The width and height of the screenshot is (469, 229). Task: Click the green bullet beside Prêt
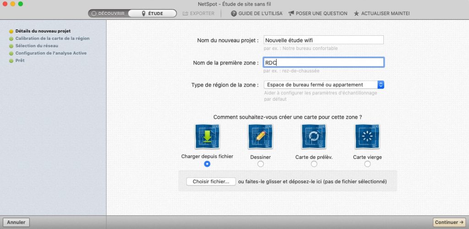(11, 61)
